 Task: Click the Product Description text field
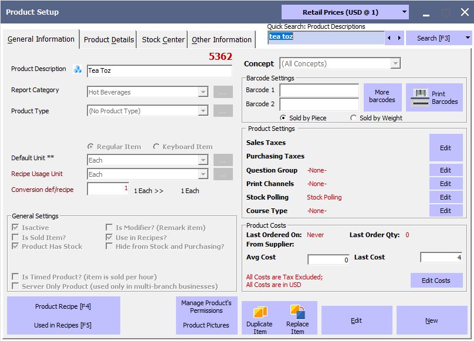[x=160, y=71]
